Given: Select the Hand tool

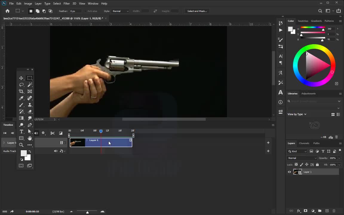Looking at the screenshot, I should (30, 138).
